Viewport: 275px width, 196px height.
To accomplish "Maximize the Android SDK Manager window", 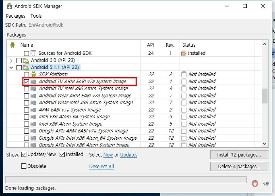I will click(245, 6).
